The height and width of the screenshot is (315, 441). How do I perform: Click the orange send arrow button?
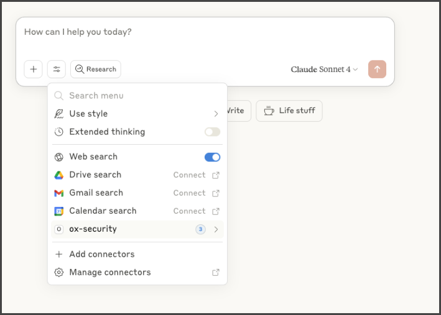pos(377,69)
